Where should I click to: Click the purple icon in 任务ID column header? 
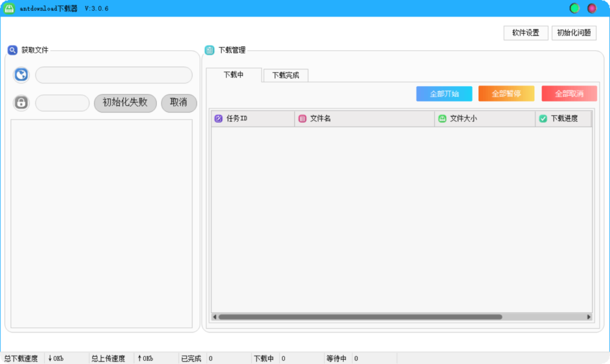tap(219, 119)
